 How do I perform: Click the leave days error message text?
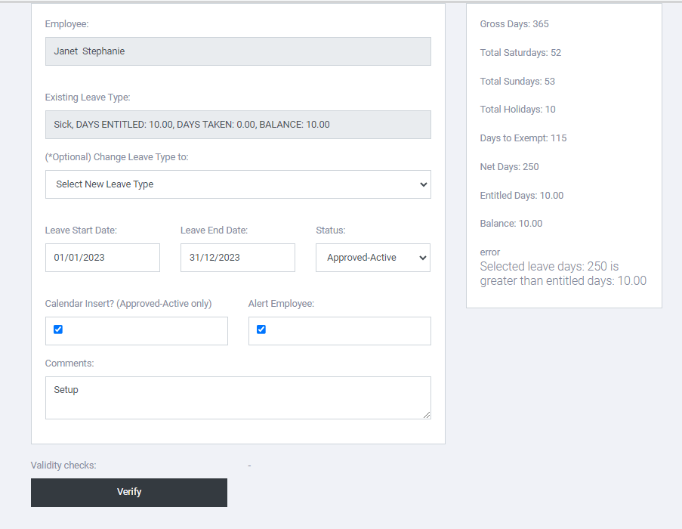coord(563,274)
